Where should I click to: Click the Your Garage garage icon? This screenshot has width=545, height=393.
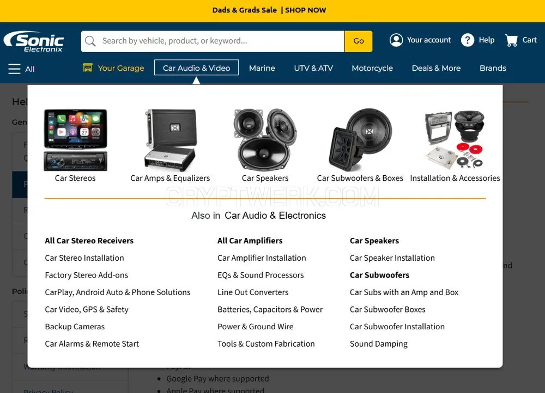88,67
